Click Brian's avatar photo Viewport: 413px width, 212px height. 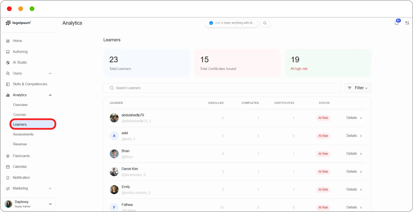click(x=114, y=154)
